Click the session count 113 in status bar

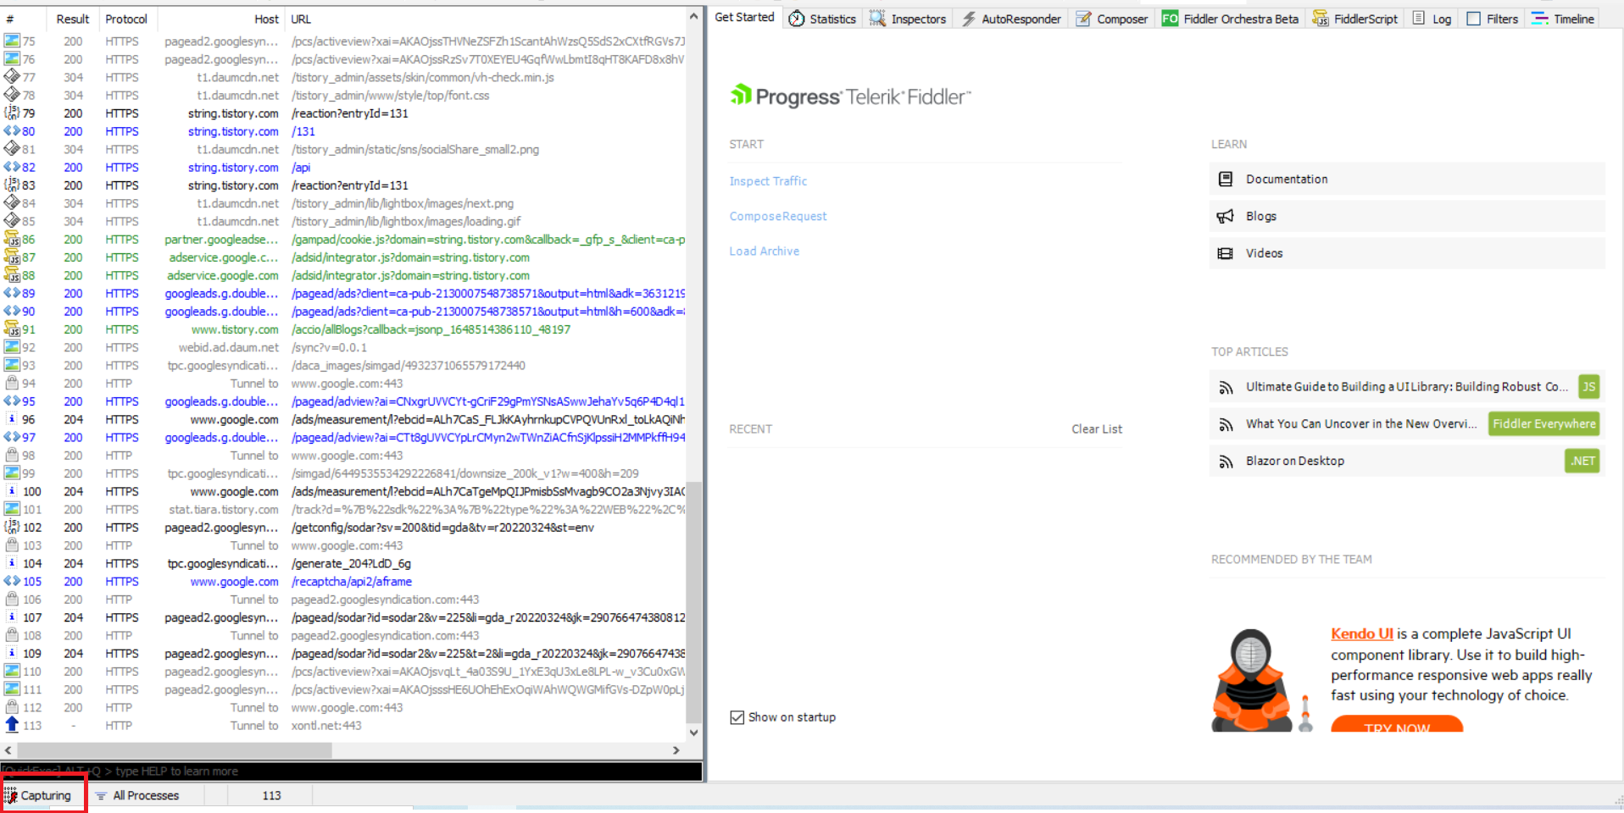[x=271, y=795]
